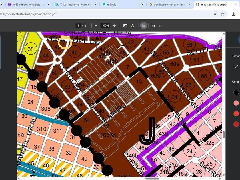Bookmark this page with the star icon

coord(223,14)
